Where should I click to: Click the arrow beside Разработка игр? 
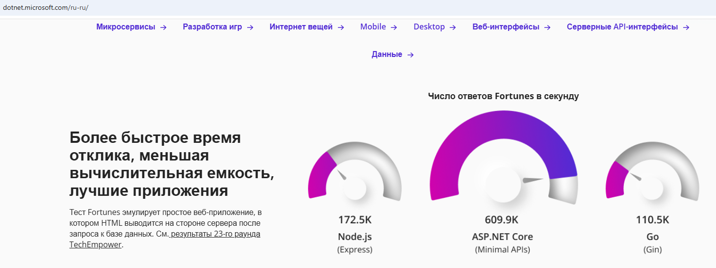pos(250,27)
